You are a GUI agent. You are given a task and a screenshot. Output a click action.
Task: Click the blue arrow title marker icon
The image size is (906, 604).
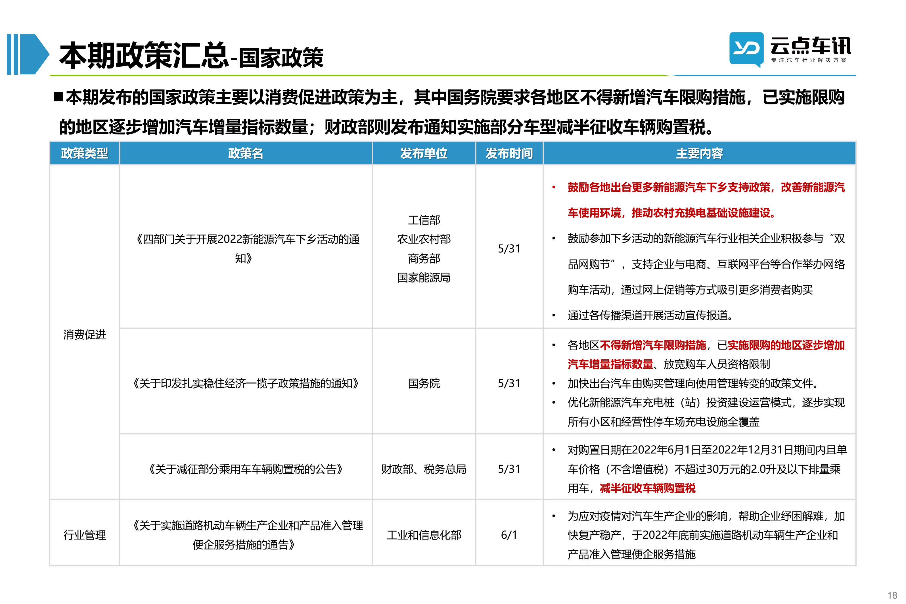(x=28, y=54)
